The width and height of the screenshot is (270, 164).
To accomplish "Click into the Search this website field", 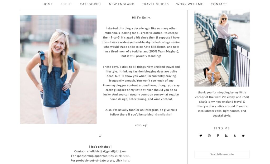I will tap(222, 154).
